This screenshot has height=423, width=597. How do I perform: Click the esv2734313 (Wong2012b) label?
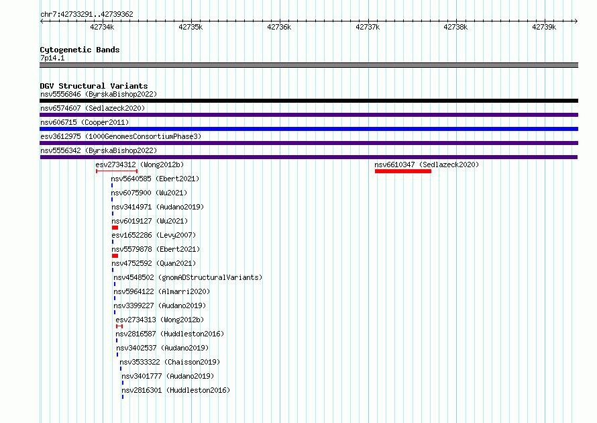click(x=160, y=320)
